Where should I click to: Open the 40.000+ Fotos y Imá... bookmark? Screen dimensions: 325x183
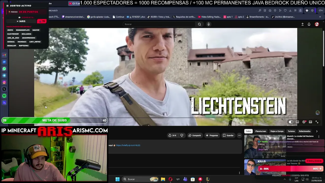point(159,17)
